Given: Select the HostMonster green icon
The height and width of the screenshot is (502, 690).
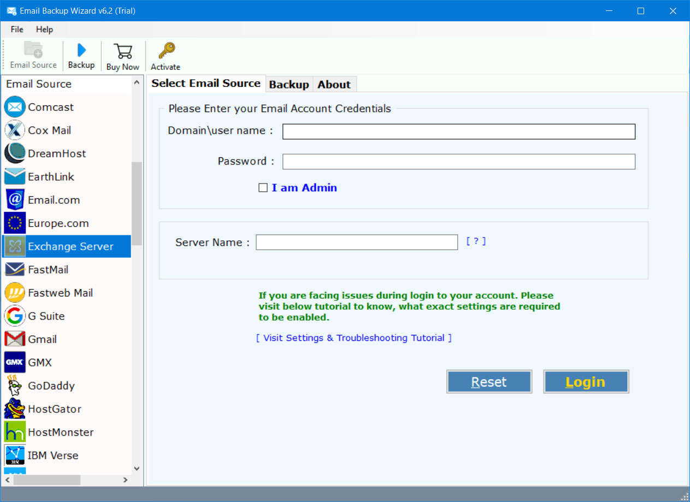Looking at the screenshot, I should (15, 432).
